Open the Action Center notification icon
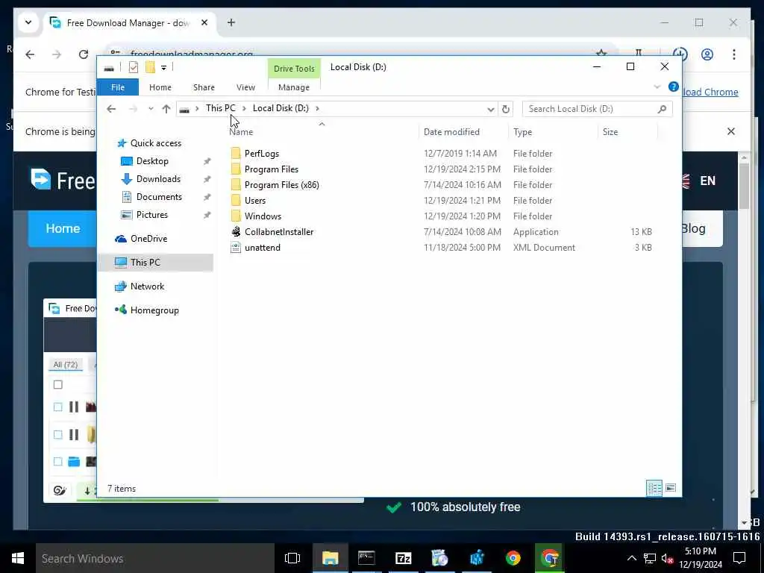 739,558
